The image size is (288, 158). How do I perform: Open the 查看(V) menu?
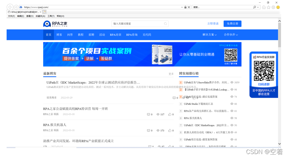(x=30, y=16)
